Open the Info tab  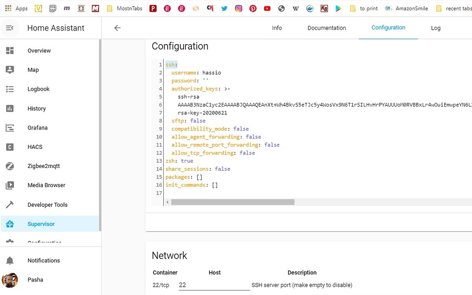(x=277, y=28)
